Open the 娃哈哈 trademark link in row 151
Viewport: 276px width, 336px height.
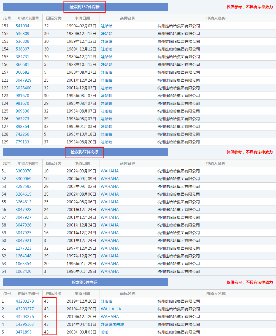coord(107,26)
